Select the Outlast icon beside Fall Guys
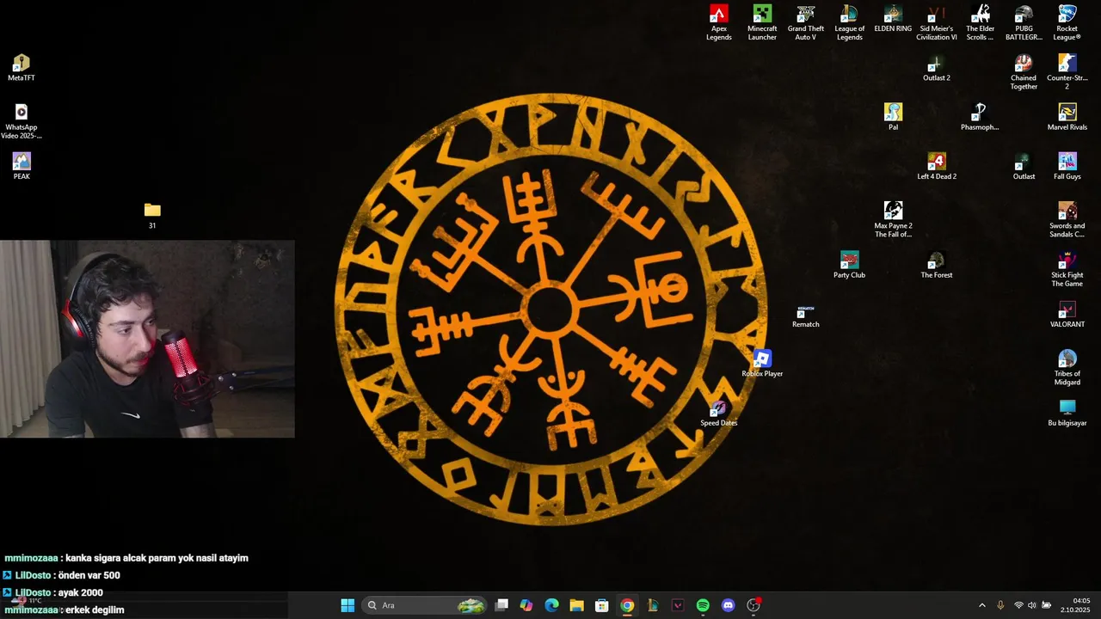Screen dimensions: 1101x619 (1024, 167)
